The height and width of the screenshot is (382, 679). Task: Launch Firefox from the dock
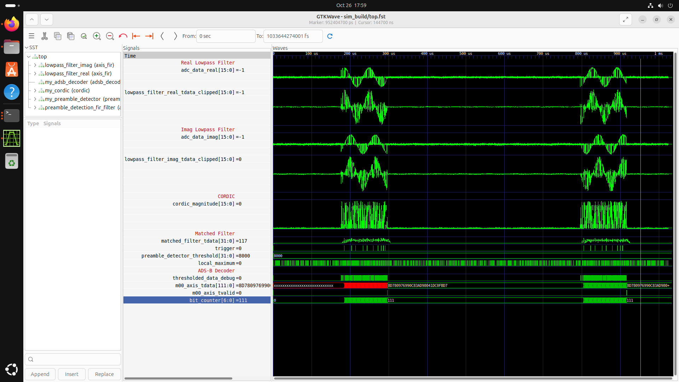point(11,24)
